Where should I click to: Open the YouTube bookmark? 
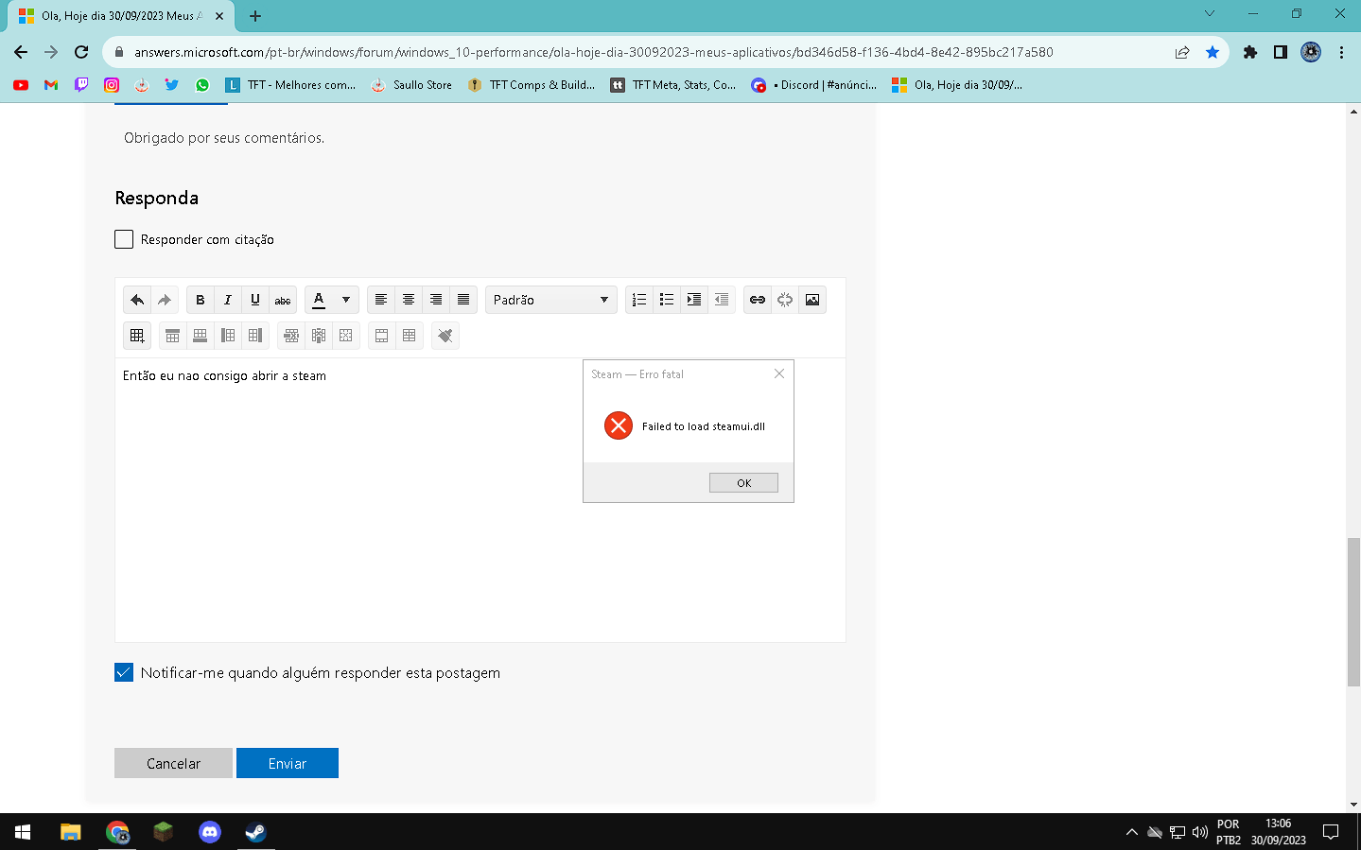(x=21, y=85)
